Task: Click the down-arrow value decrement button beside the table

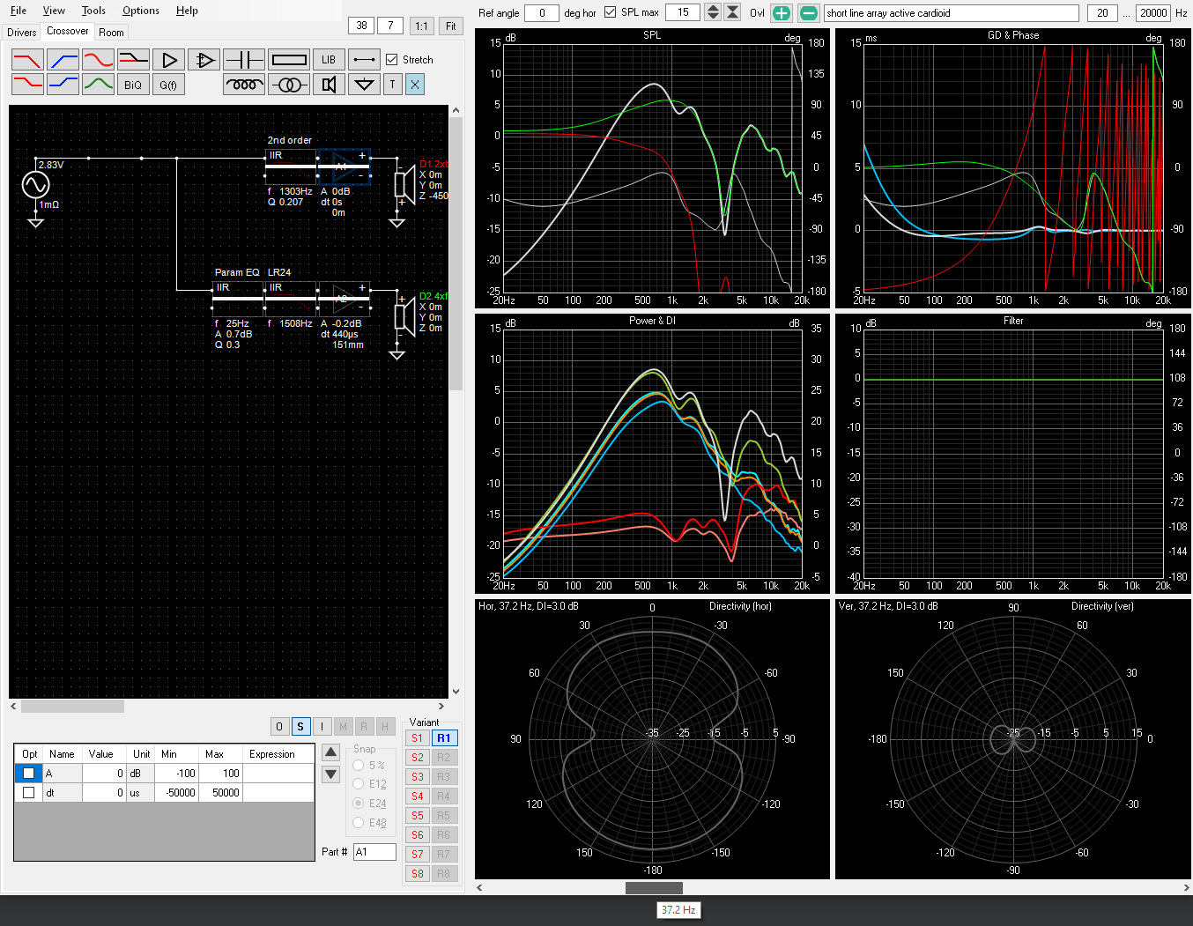Action: coord(330,774)
